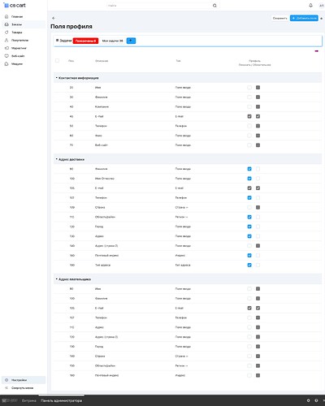Uncheck Показать for delivery Почтовый индекс row
This screenshot has height=406, width=325.
249,256
